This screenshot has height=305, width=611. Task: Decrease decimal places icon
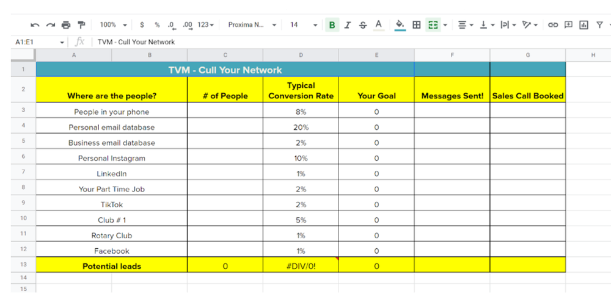172,25
